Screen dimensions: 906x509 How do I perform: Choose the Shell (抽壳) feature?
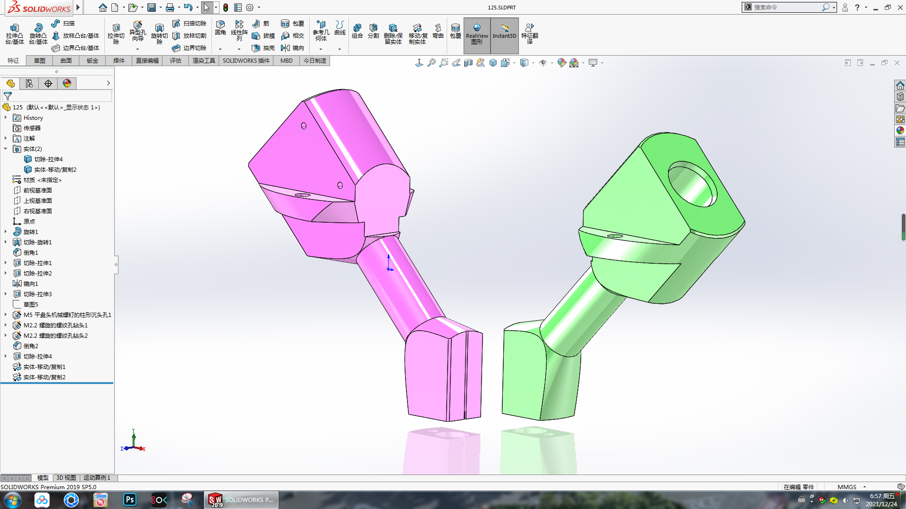click(x=263, y=48)
